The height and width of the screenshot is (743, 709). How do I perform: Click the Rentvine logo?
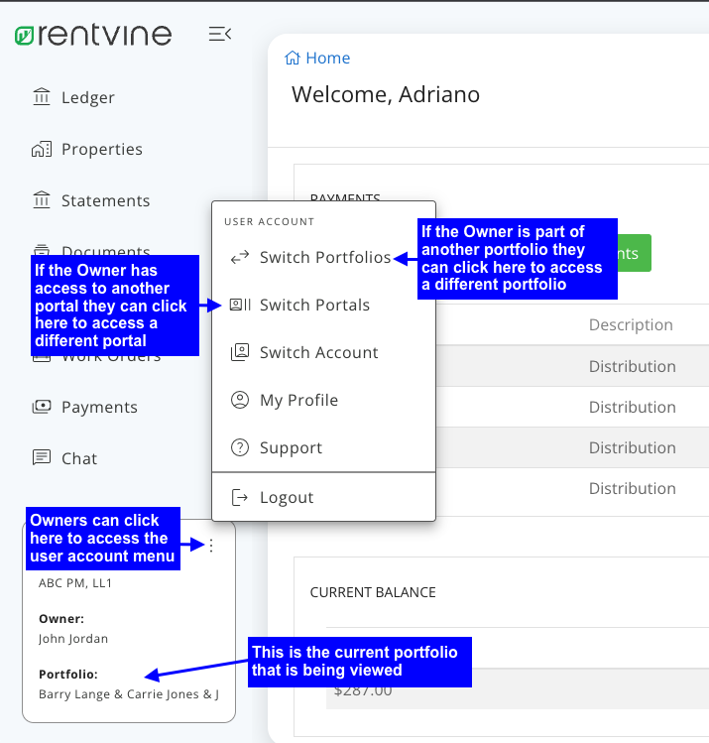click(93, 36)
